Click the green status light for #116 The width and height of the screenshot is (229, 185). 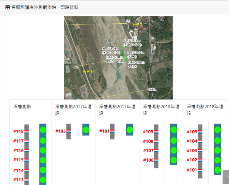coord(43,151)
